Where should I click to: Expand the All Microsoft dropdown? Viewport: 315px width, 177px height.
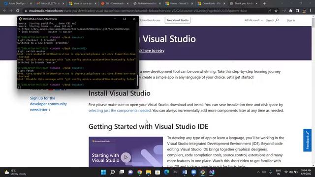253,20
